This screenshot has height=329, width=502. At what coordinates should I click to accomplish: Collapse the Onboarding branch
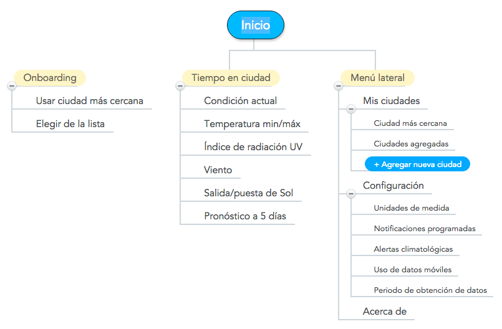(12, 86)
